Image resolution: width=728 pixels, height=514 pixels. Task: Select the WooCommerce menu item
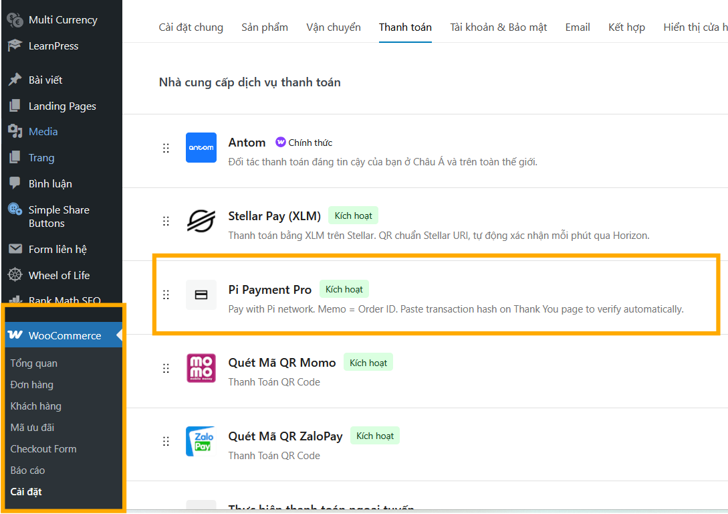[x=64, y=335]
